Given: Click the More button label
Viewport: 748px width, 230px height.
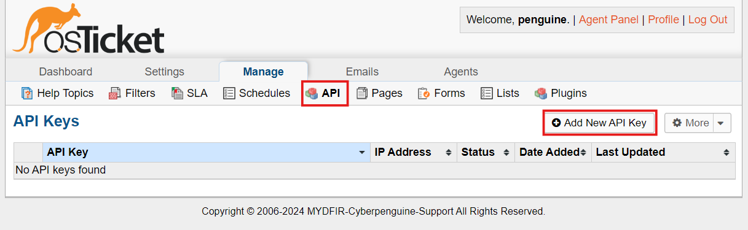Looking at the screenshot, I should 697,123.
